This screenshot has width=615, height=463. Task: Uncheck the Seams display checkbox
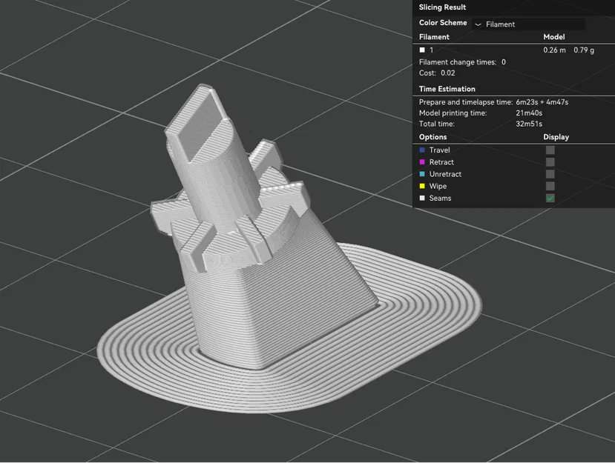click(x=550, y=199)
